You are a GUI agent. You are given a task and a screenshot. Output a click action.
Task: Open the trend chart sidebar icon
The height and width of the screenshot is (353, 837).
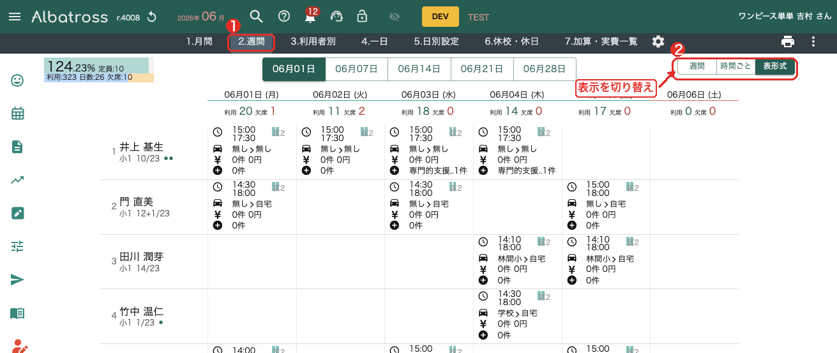17,180
